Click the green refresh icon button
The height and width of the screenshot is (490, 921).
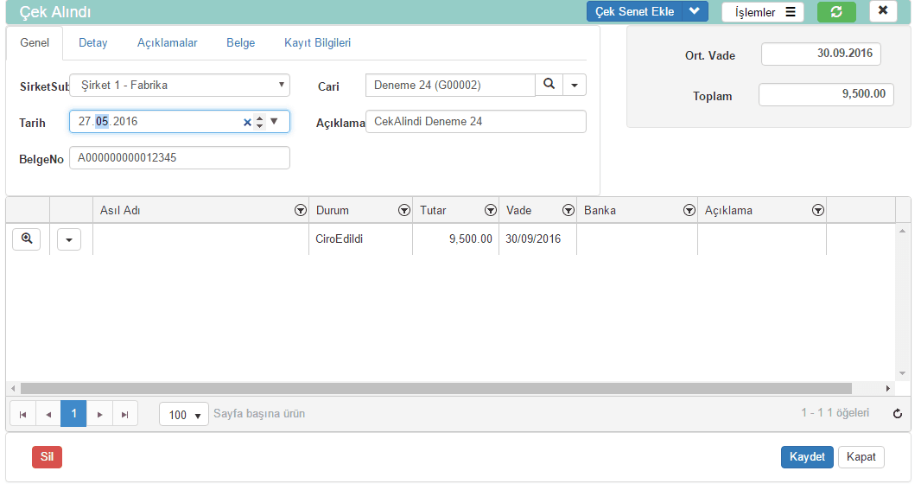tap(836, 11)
